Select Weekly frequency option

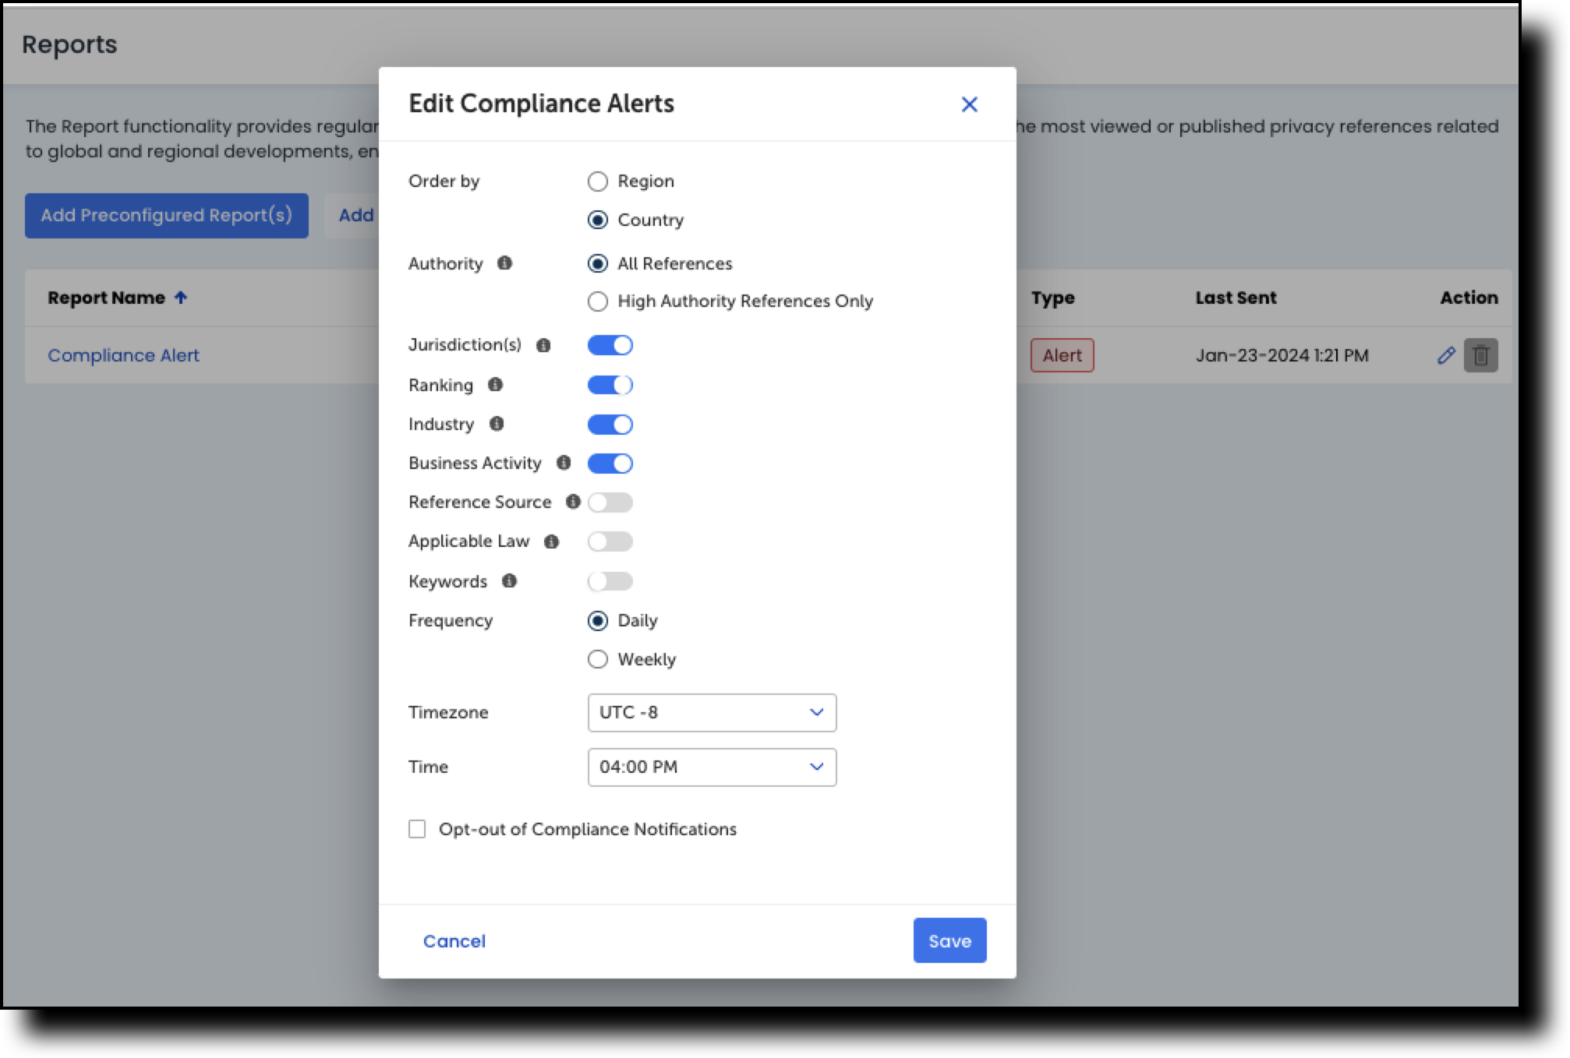tap(598, 660)
